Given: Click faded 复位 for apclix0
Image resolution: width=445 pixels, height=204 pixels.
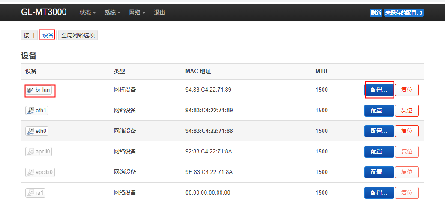Looking at the screenshot, I should tap(407, 172).
